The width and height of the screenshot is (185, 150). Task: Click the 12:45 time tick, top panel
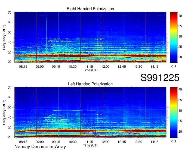122,67
